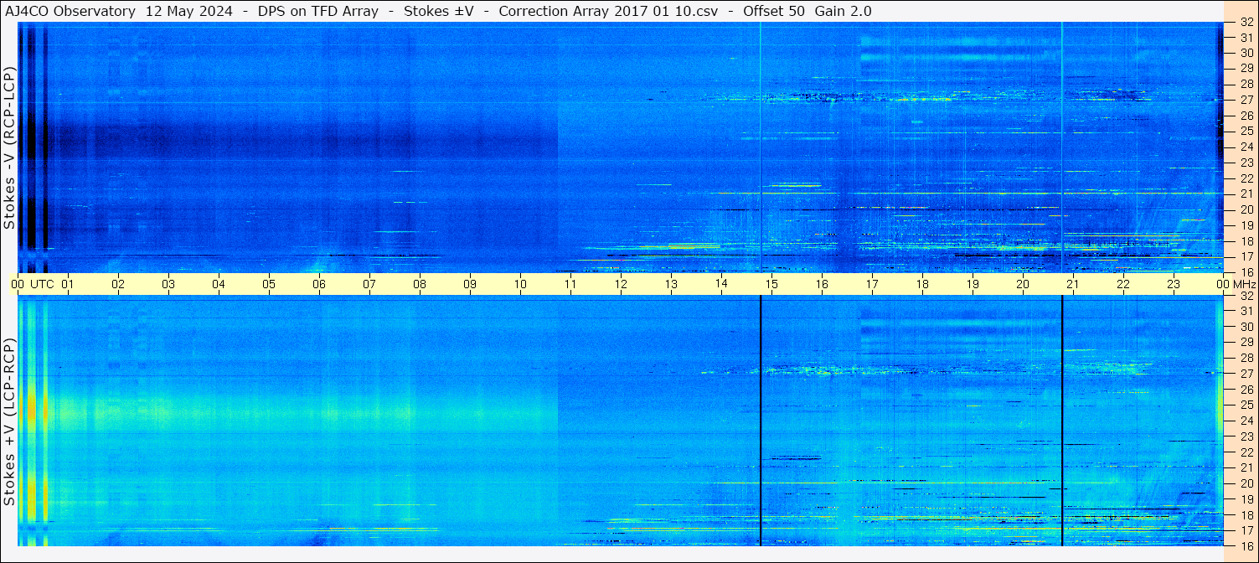Click the 21 hour label on time axis
This screenshot has height=563, width=1259.
(x=1073, y=284)
